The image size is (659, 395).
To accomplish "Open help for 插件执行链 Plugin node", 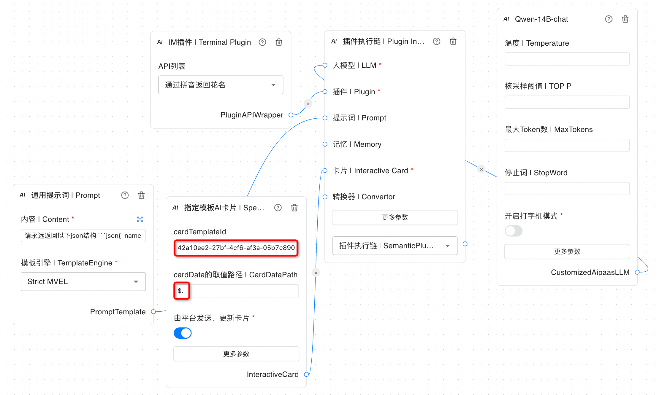I will 436,41.
